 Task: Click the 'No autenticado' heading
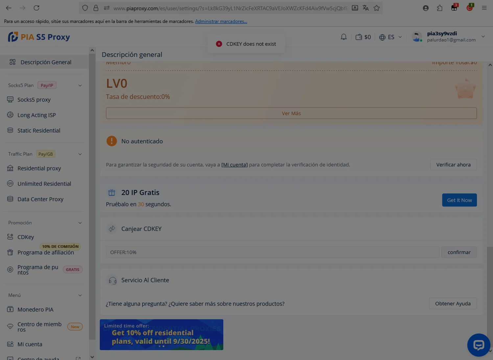point(142,141)
